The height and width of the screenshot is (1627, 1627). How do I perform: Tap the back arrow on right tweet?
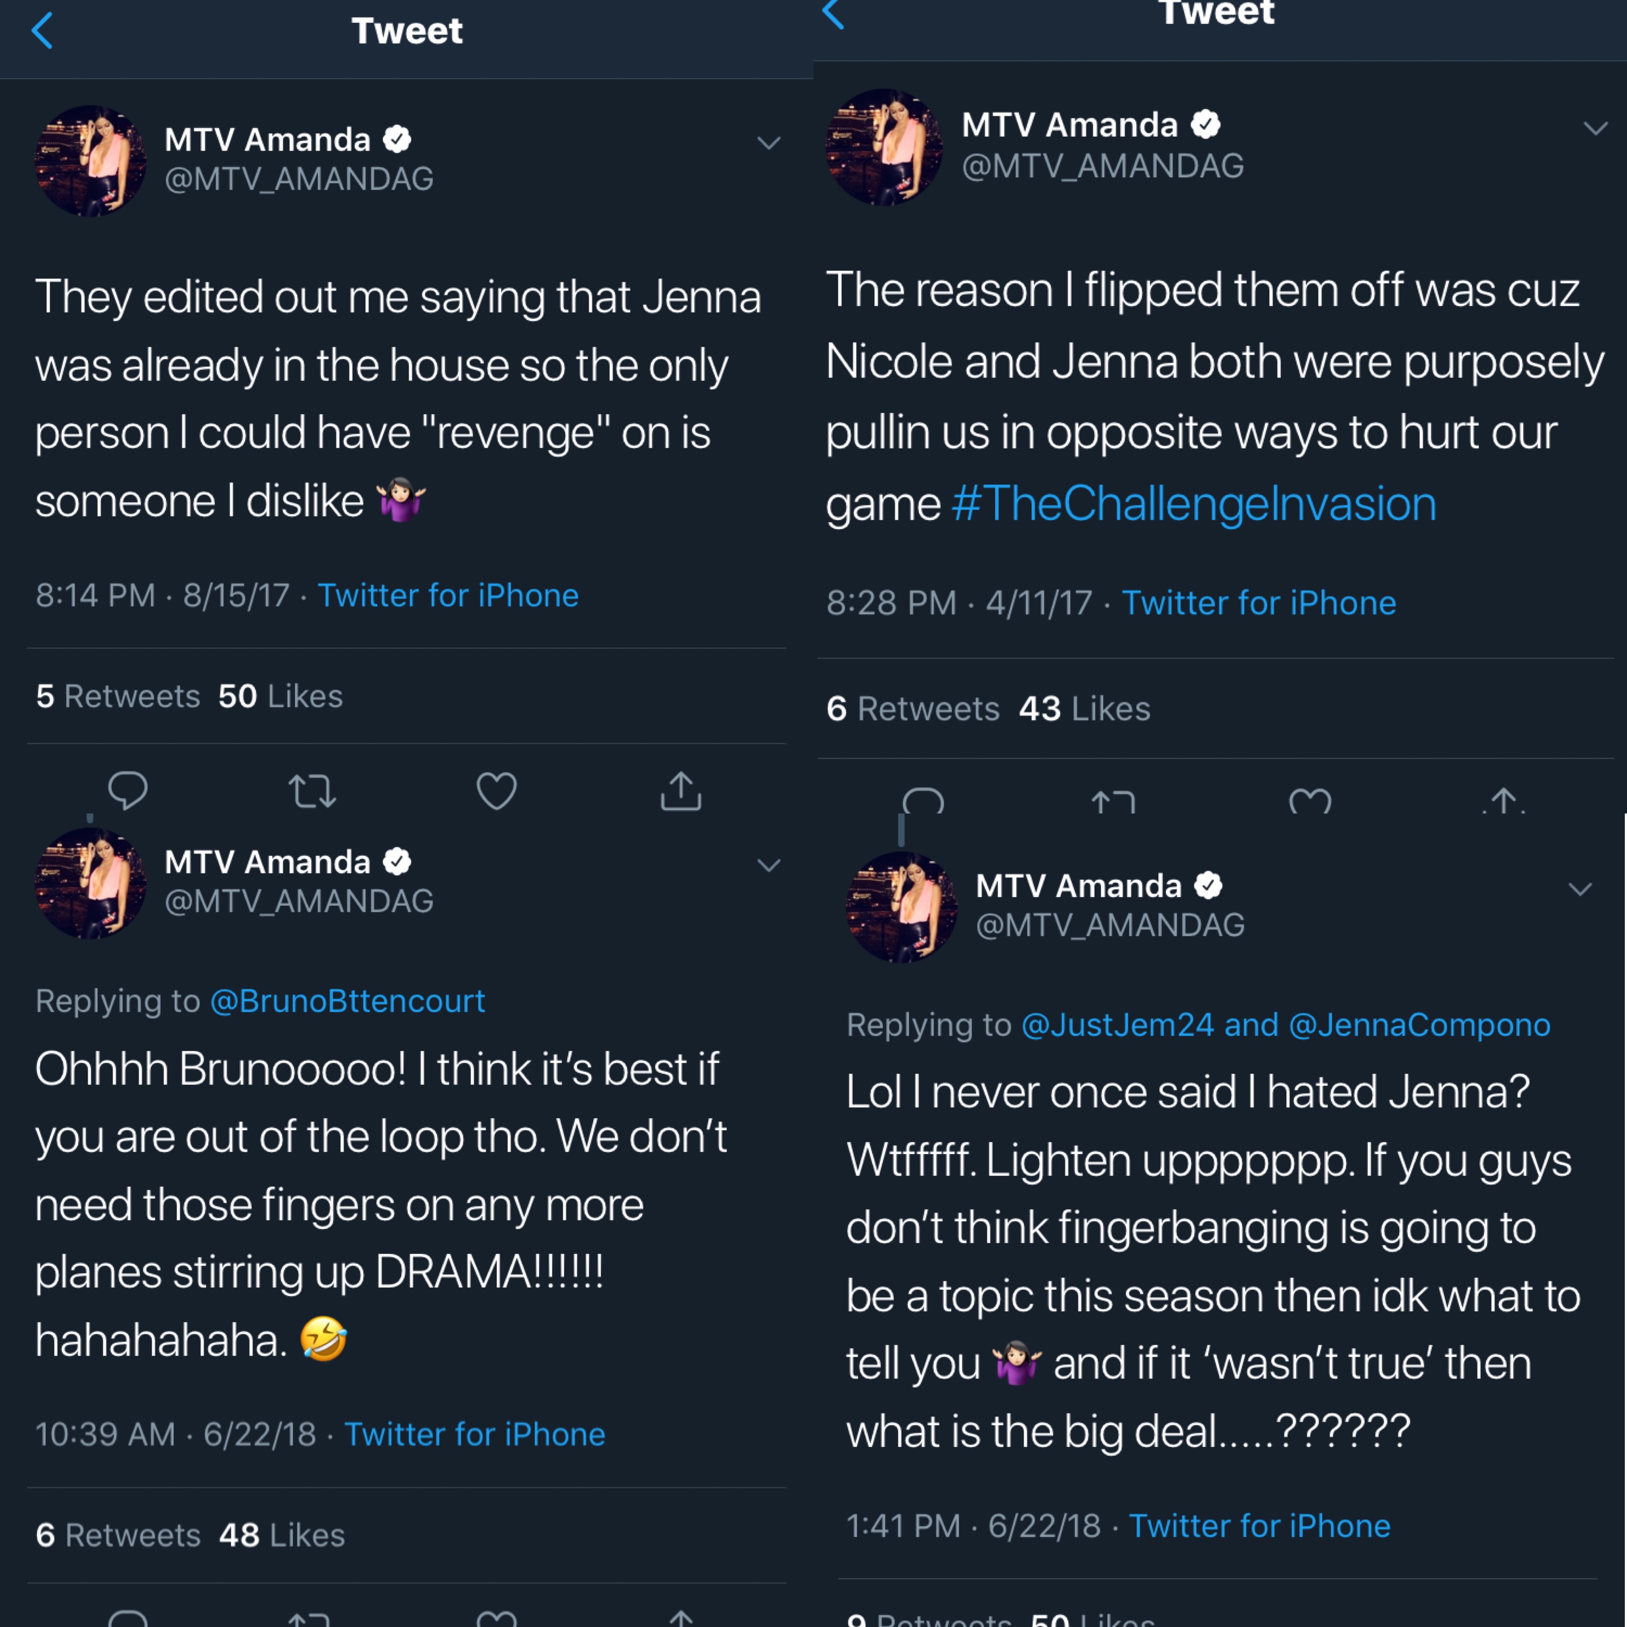(833, 13)
